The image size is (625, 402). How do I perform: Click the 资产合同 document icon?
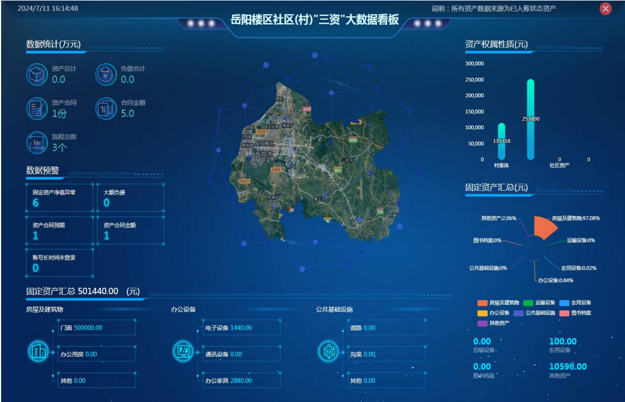[37, 108]
